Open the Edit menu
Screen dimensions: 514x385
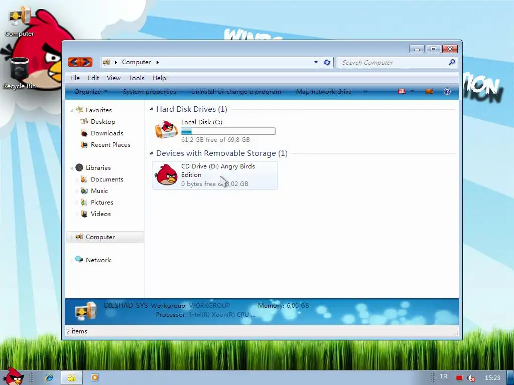(93, 78)
